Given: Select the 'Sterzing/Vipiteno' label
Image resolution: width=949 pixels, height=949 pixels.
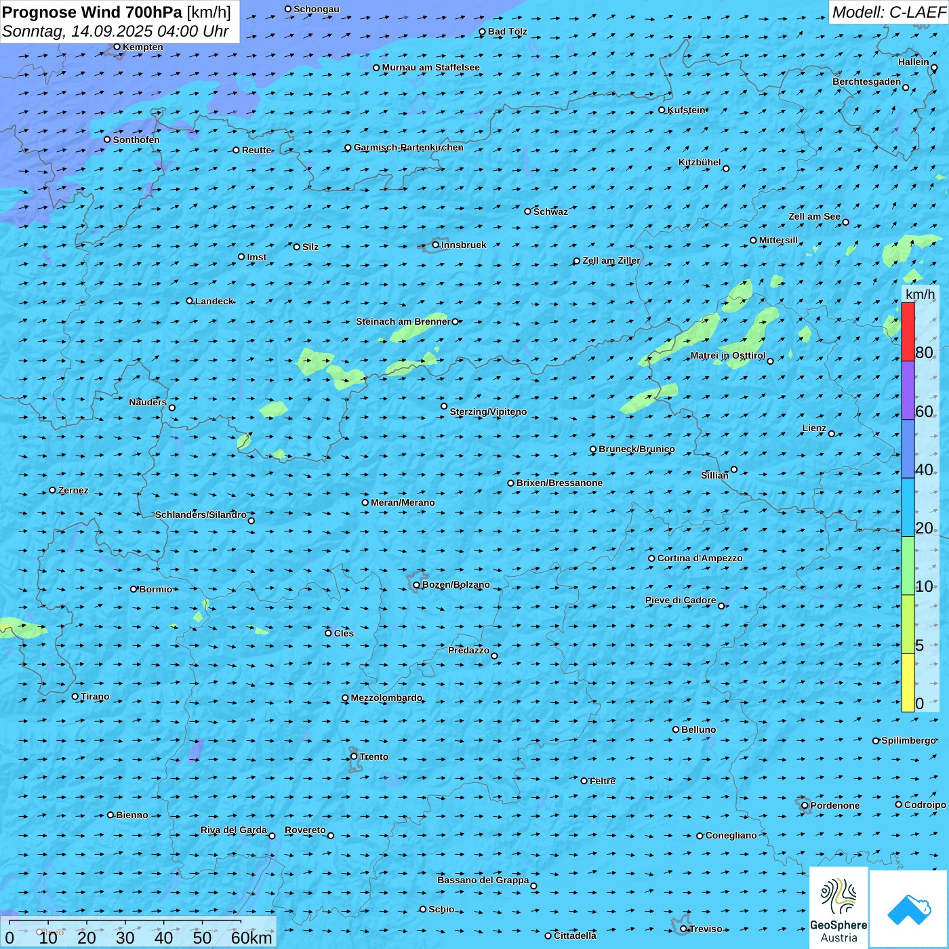Looking at the screenshot, I should pyautogui.click(x=488, y=411).
